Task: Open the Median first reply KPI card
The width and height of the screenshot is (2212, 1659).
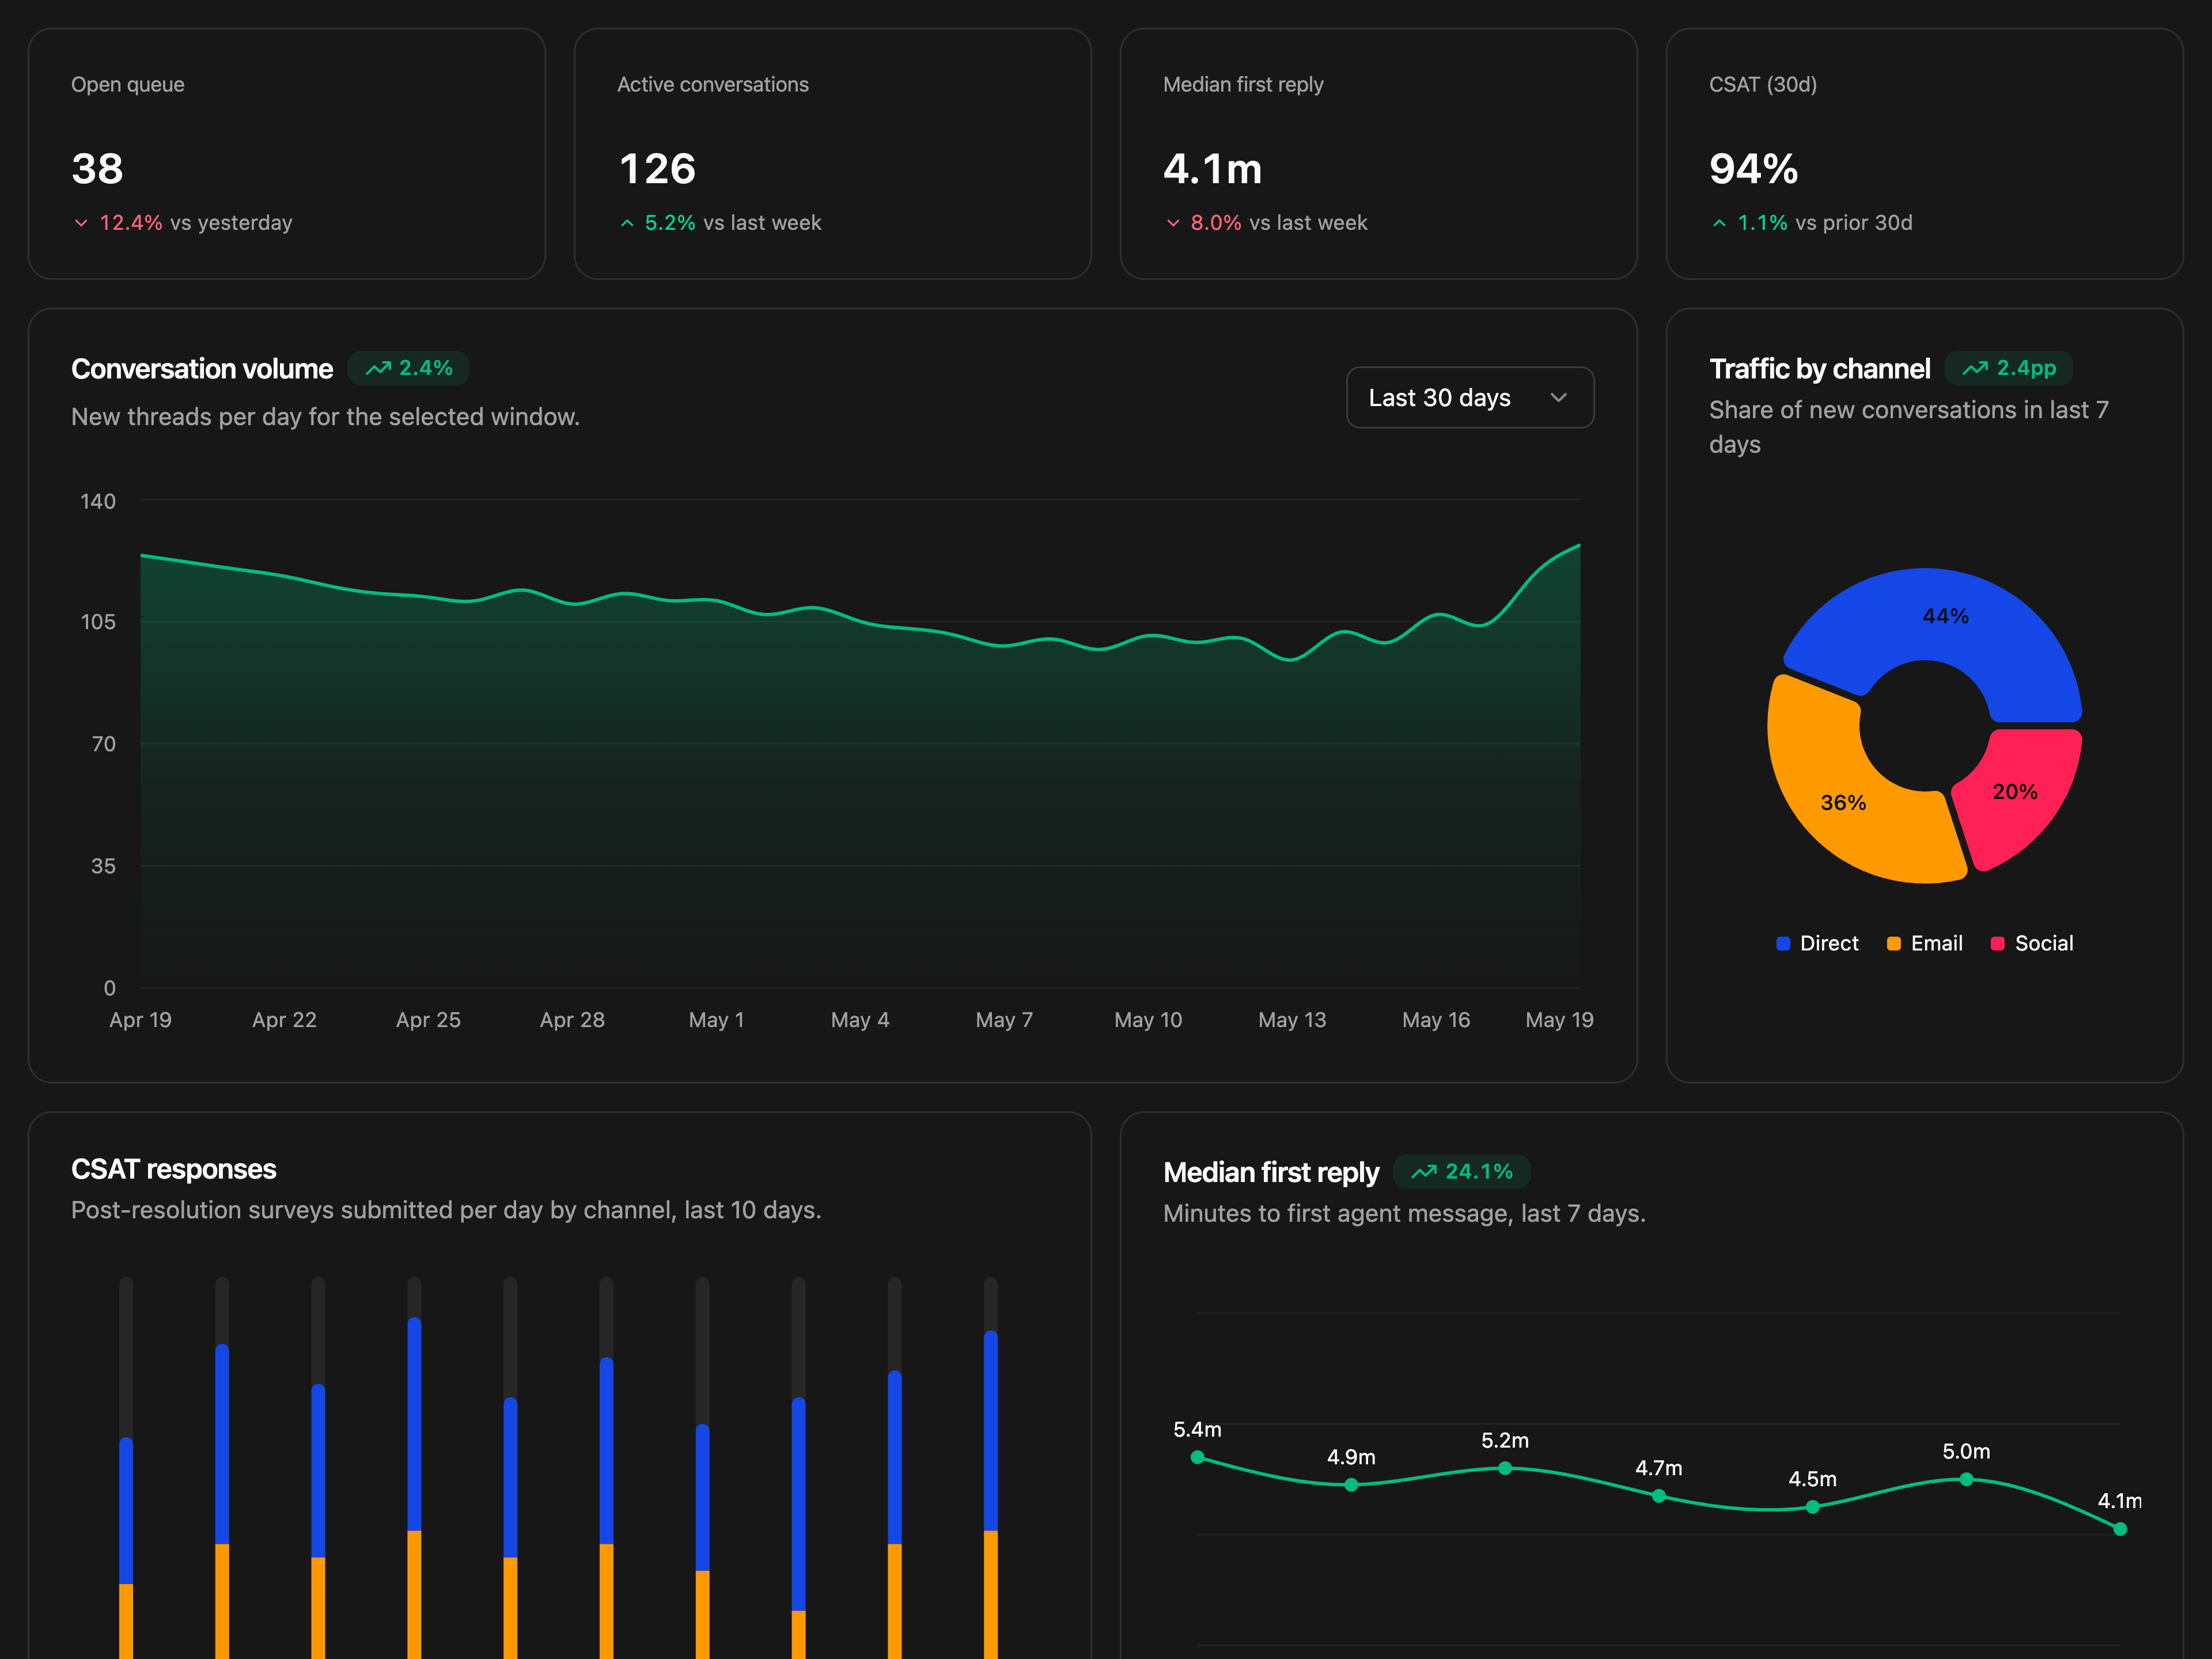Action: pos(1378,153)
